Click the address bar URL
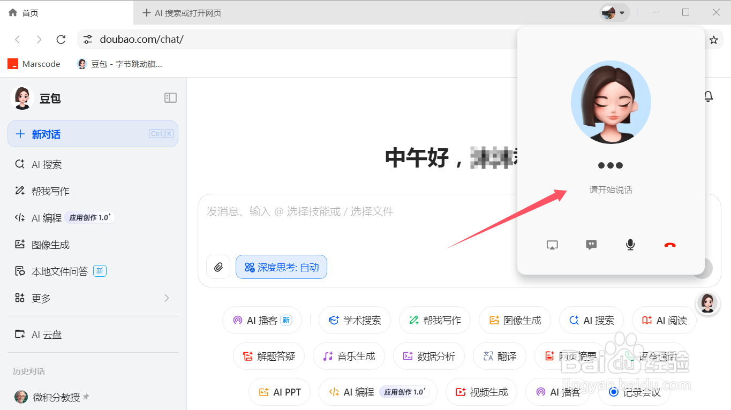 click(141, 40)
